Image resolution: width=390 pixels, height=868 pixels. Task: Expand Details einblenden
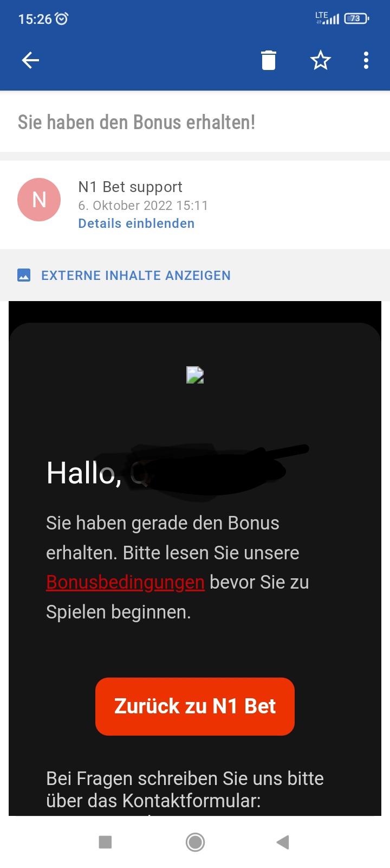(136, 224)
